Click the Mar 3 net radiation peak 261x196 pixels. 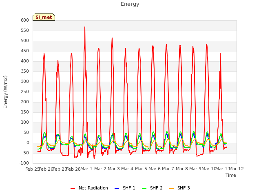coord(112,38)
